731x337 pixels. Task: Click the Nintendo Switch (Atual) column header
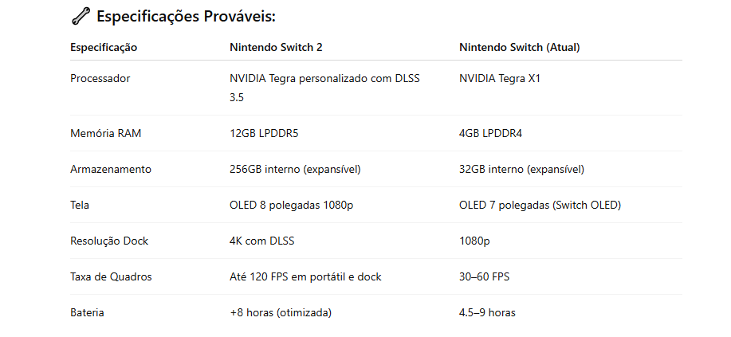click(519, 48)
